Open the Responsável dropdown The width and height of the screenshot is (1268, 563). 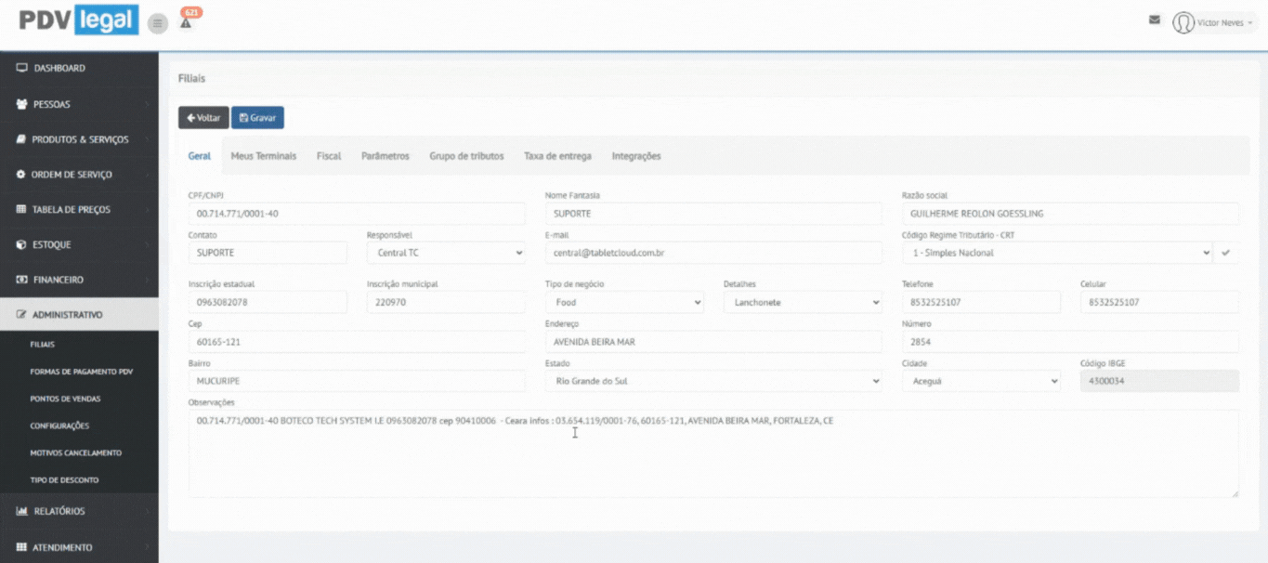(446, 253)
